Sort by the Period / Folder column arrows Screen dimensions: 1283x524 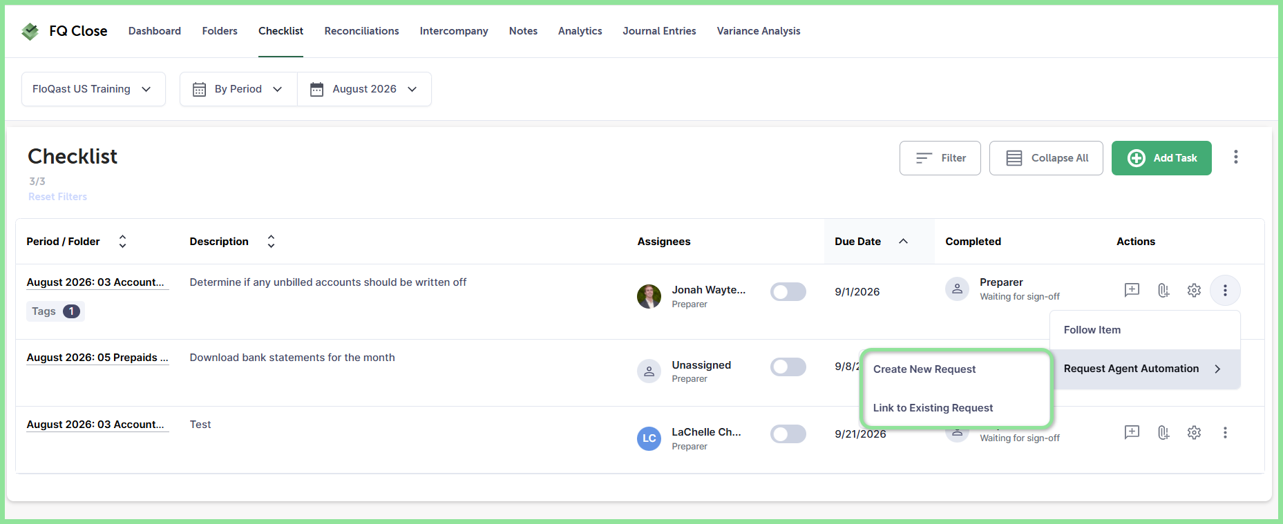122,241
